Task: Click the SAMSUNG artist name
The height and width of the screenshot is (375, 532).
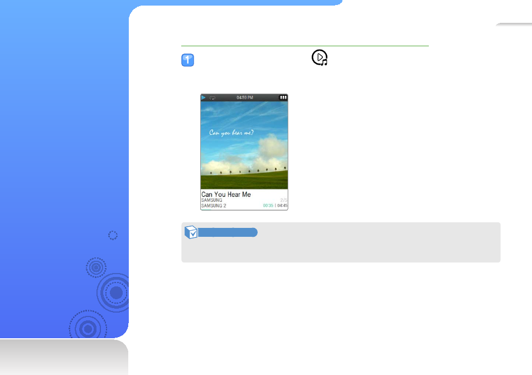Action: pos(212,200)
